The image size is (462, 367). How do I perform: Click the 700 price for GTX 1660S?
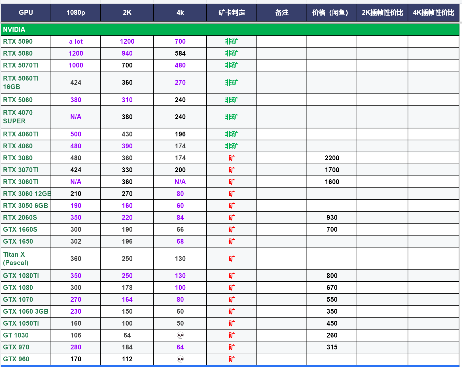point(332,229)
